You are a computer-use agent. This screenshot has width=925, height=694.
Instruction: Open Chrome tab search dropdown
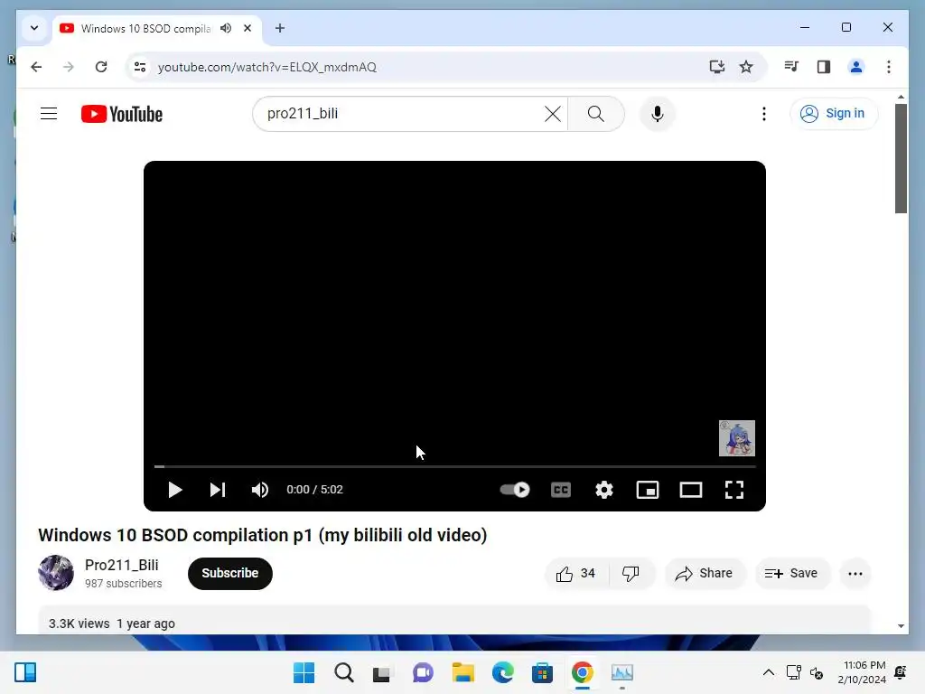point(34,28)
